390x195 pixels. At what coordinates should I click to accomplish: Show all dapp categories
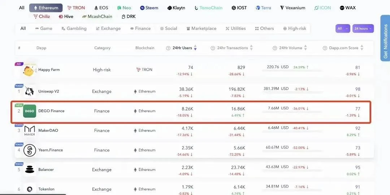point(23,28)
